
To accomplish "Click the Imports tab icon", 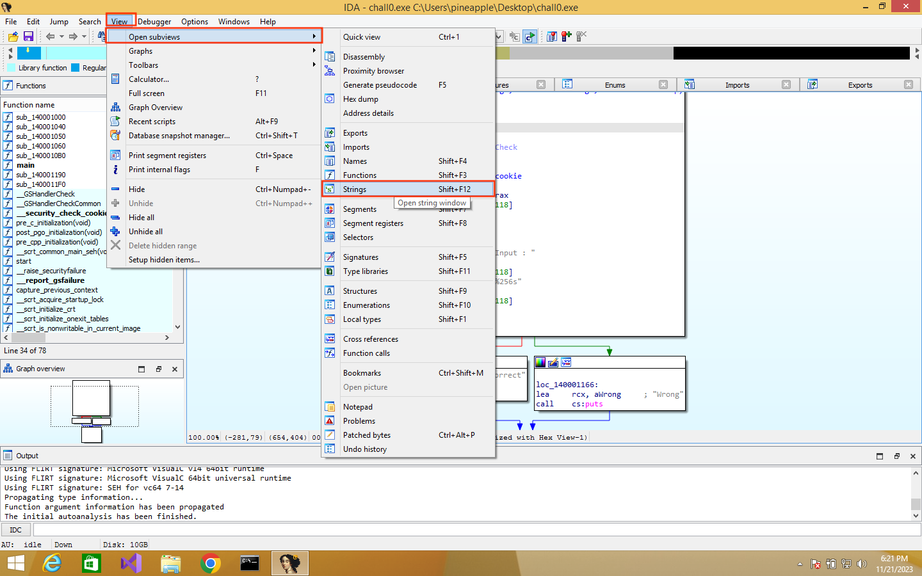I will pos(690,84).
